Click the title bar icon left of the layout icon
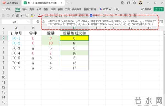165x106 pixels. 123,3
